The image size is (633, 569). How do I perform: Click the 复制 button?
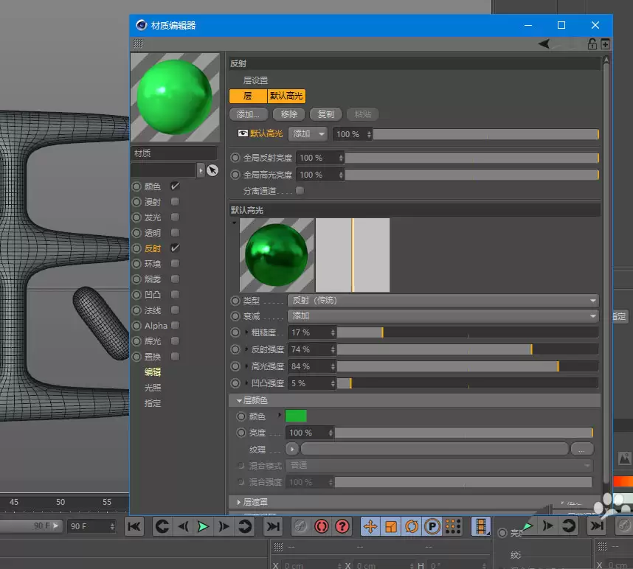[x=326, y=114]
